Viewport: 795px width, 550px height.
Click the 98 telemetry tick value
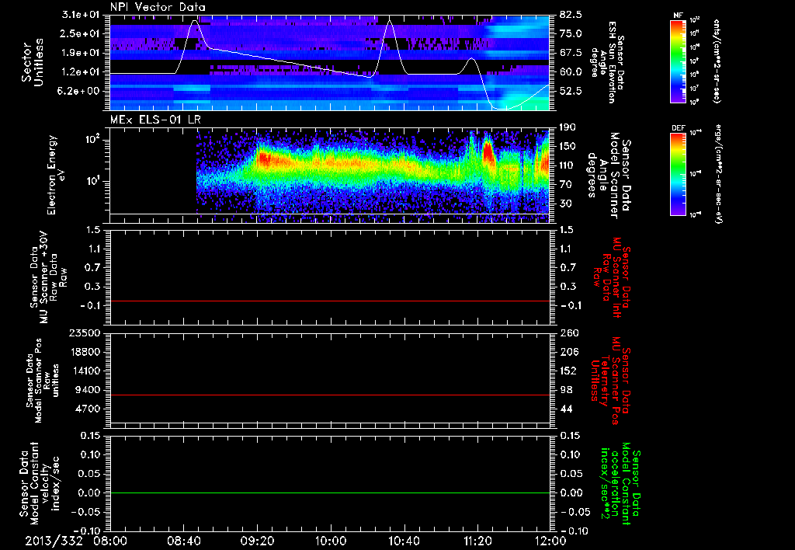566,390
